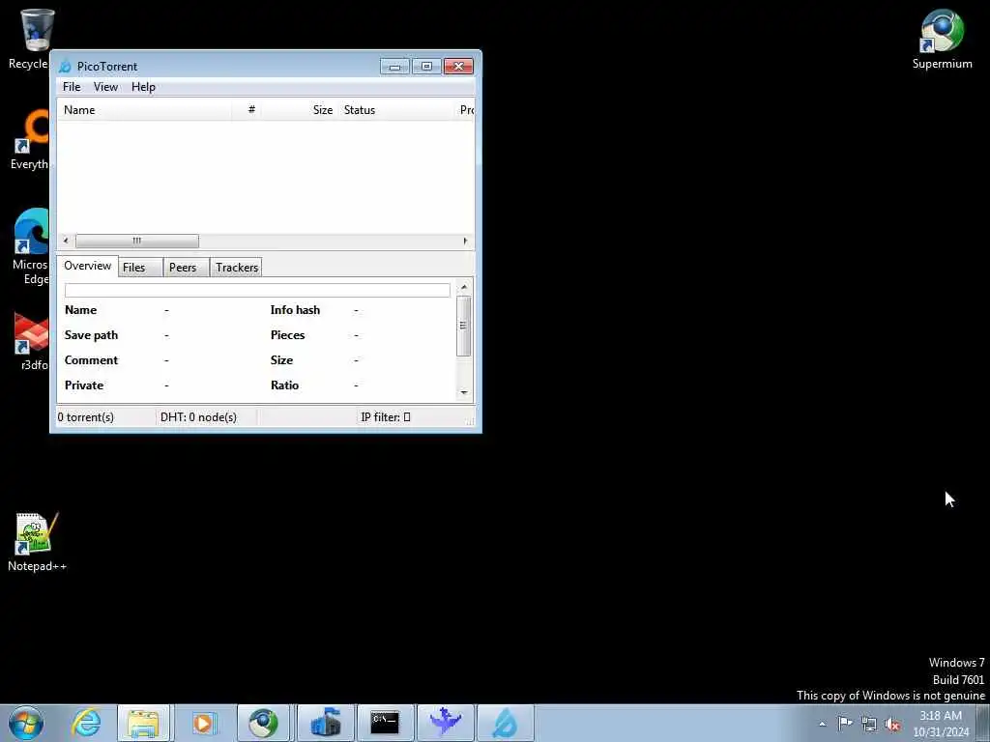
Task: Close the PicoTorrent window
Action: (458, 67)
